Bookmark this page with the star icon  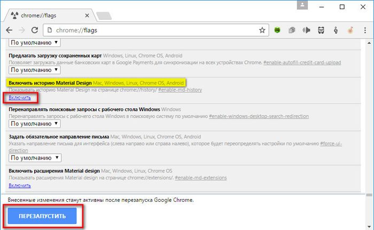click(262, 30)
